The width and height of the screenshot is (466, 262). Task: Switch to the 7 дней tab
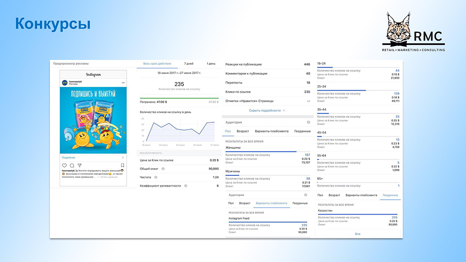[x=189, y=64]
